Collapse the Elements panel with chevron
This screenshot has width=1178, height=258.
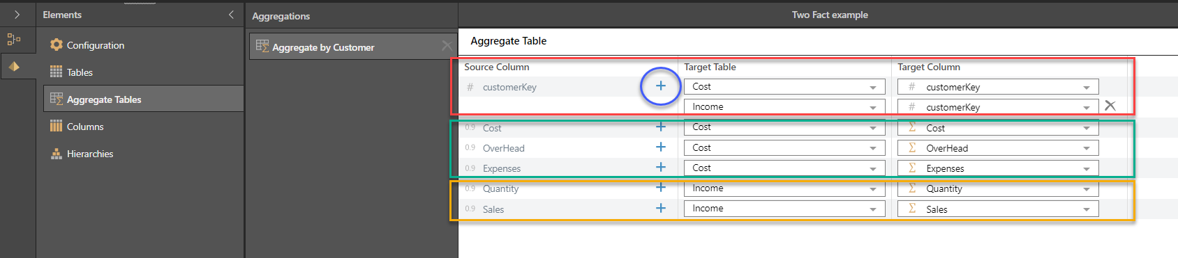click(x=231, y=15)
